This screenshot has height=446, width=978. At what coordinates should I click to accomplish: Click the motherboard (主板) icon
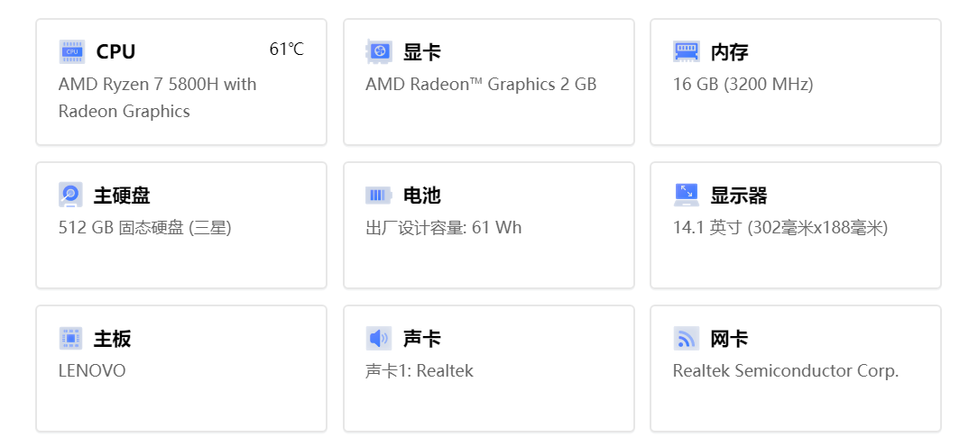click(71, 339)
